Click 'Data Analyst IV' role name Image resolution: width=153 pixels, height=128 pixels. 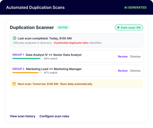37,55
